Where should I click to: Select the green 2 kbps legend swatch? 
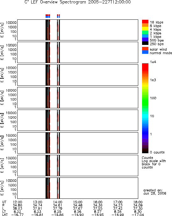pyautogui.click(x=145, y=32)
